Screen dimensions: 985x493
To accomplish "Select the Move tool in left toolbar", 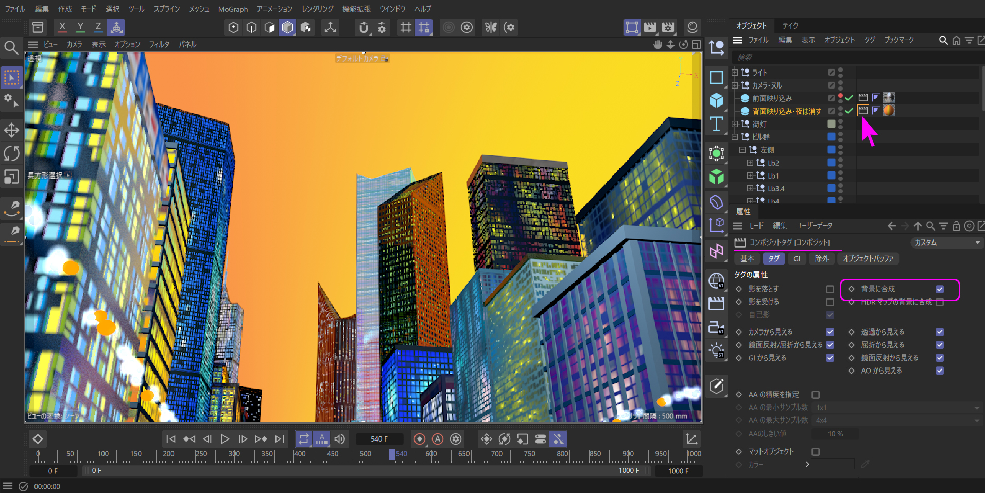I will coord(11,130).
